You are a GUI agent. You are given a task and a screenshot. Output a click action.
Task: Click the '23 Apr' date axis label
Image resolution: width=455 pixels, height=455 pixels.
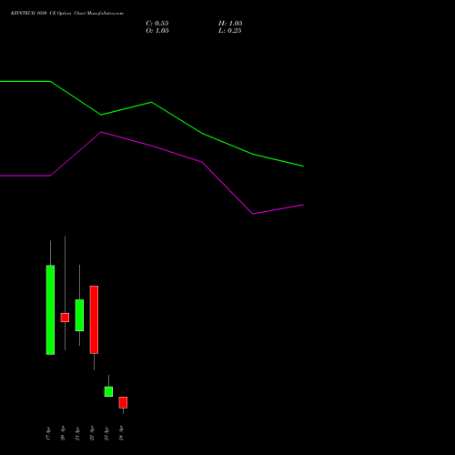coord(106,433)
